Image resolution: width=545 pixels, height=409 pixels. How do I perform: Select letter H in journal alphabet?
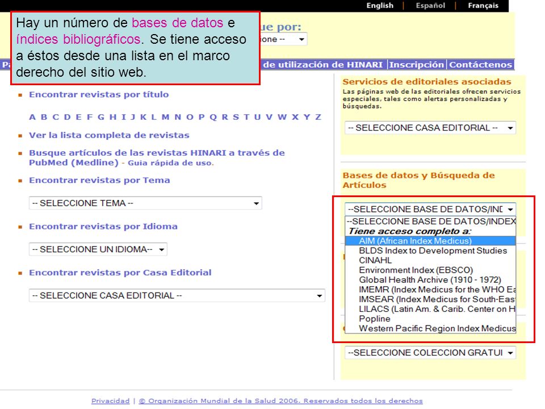[x=113, y=117]
